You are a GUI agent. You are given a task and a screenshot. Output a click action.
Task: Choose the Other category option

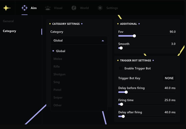point(58,105)
